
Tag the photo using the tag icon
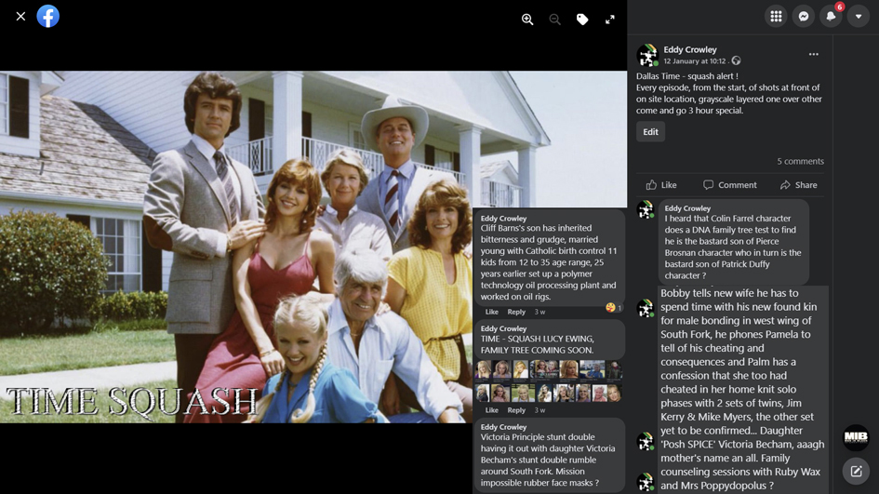(582, 20)
